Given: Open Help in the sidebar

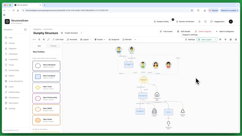Looking at the screenshot, I should pyautogui.click(x=11, y=38).
